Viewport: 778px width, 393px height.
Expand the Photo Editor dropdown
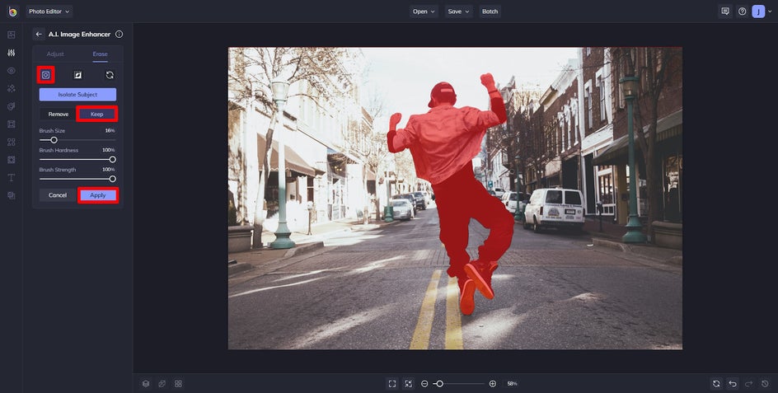(49, 12)
